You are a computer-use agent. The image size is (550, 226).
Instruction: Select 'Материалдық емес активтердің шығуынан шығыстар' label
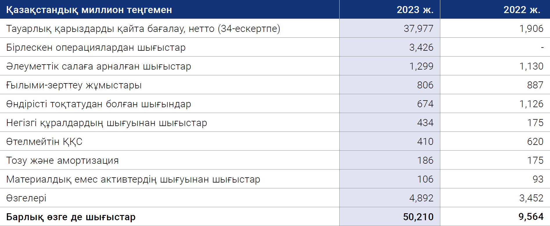pyautogui.click(x=133, y=179)
